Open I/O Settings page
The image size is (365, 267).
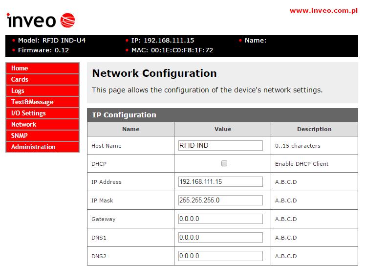point(43,113)
